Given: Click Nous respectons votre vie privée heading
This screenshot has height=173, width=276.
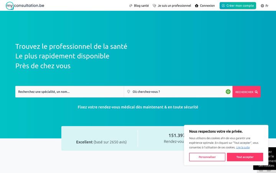Looking at the screenshot, I should [x=216, y=131].
